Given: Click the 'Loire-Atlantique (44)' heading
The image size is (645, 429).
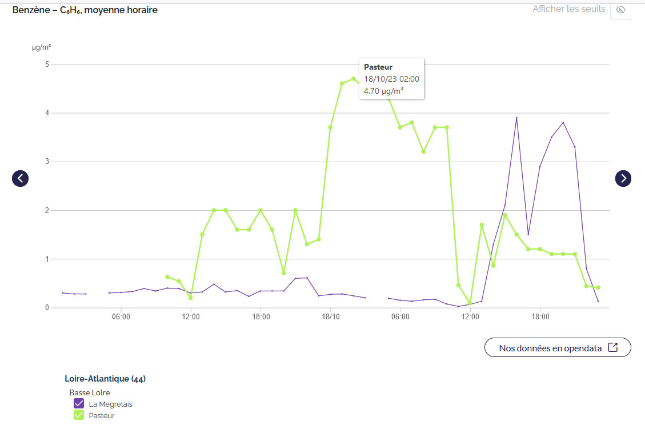Looking at the screenshot, I should point(105,379).
